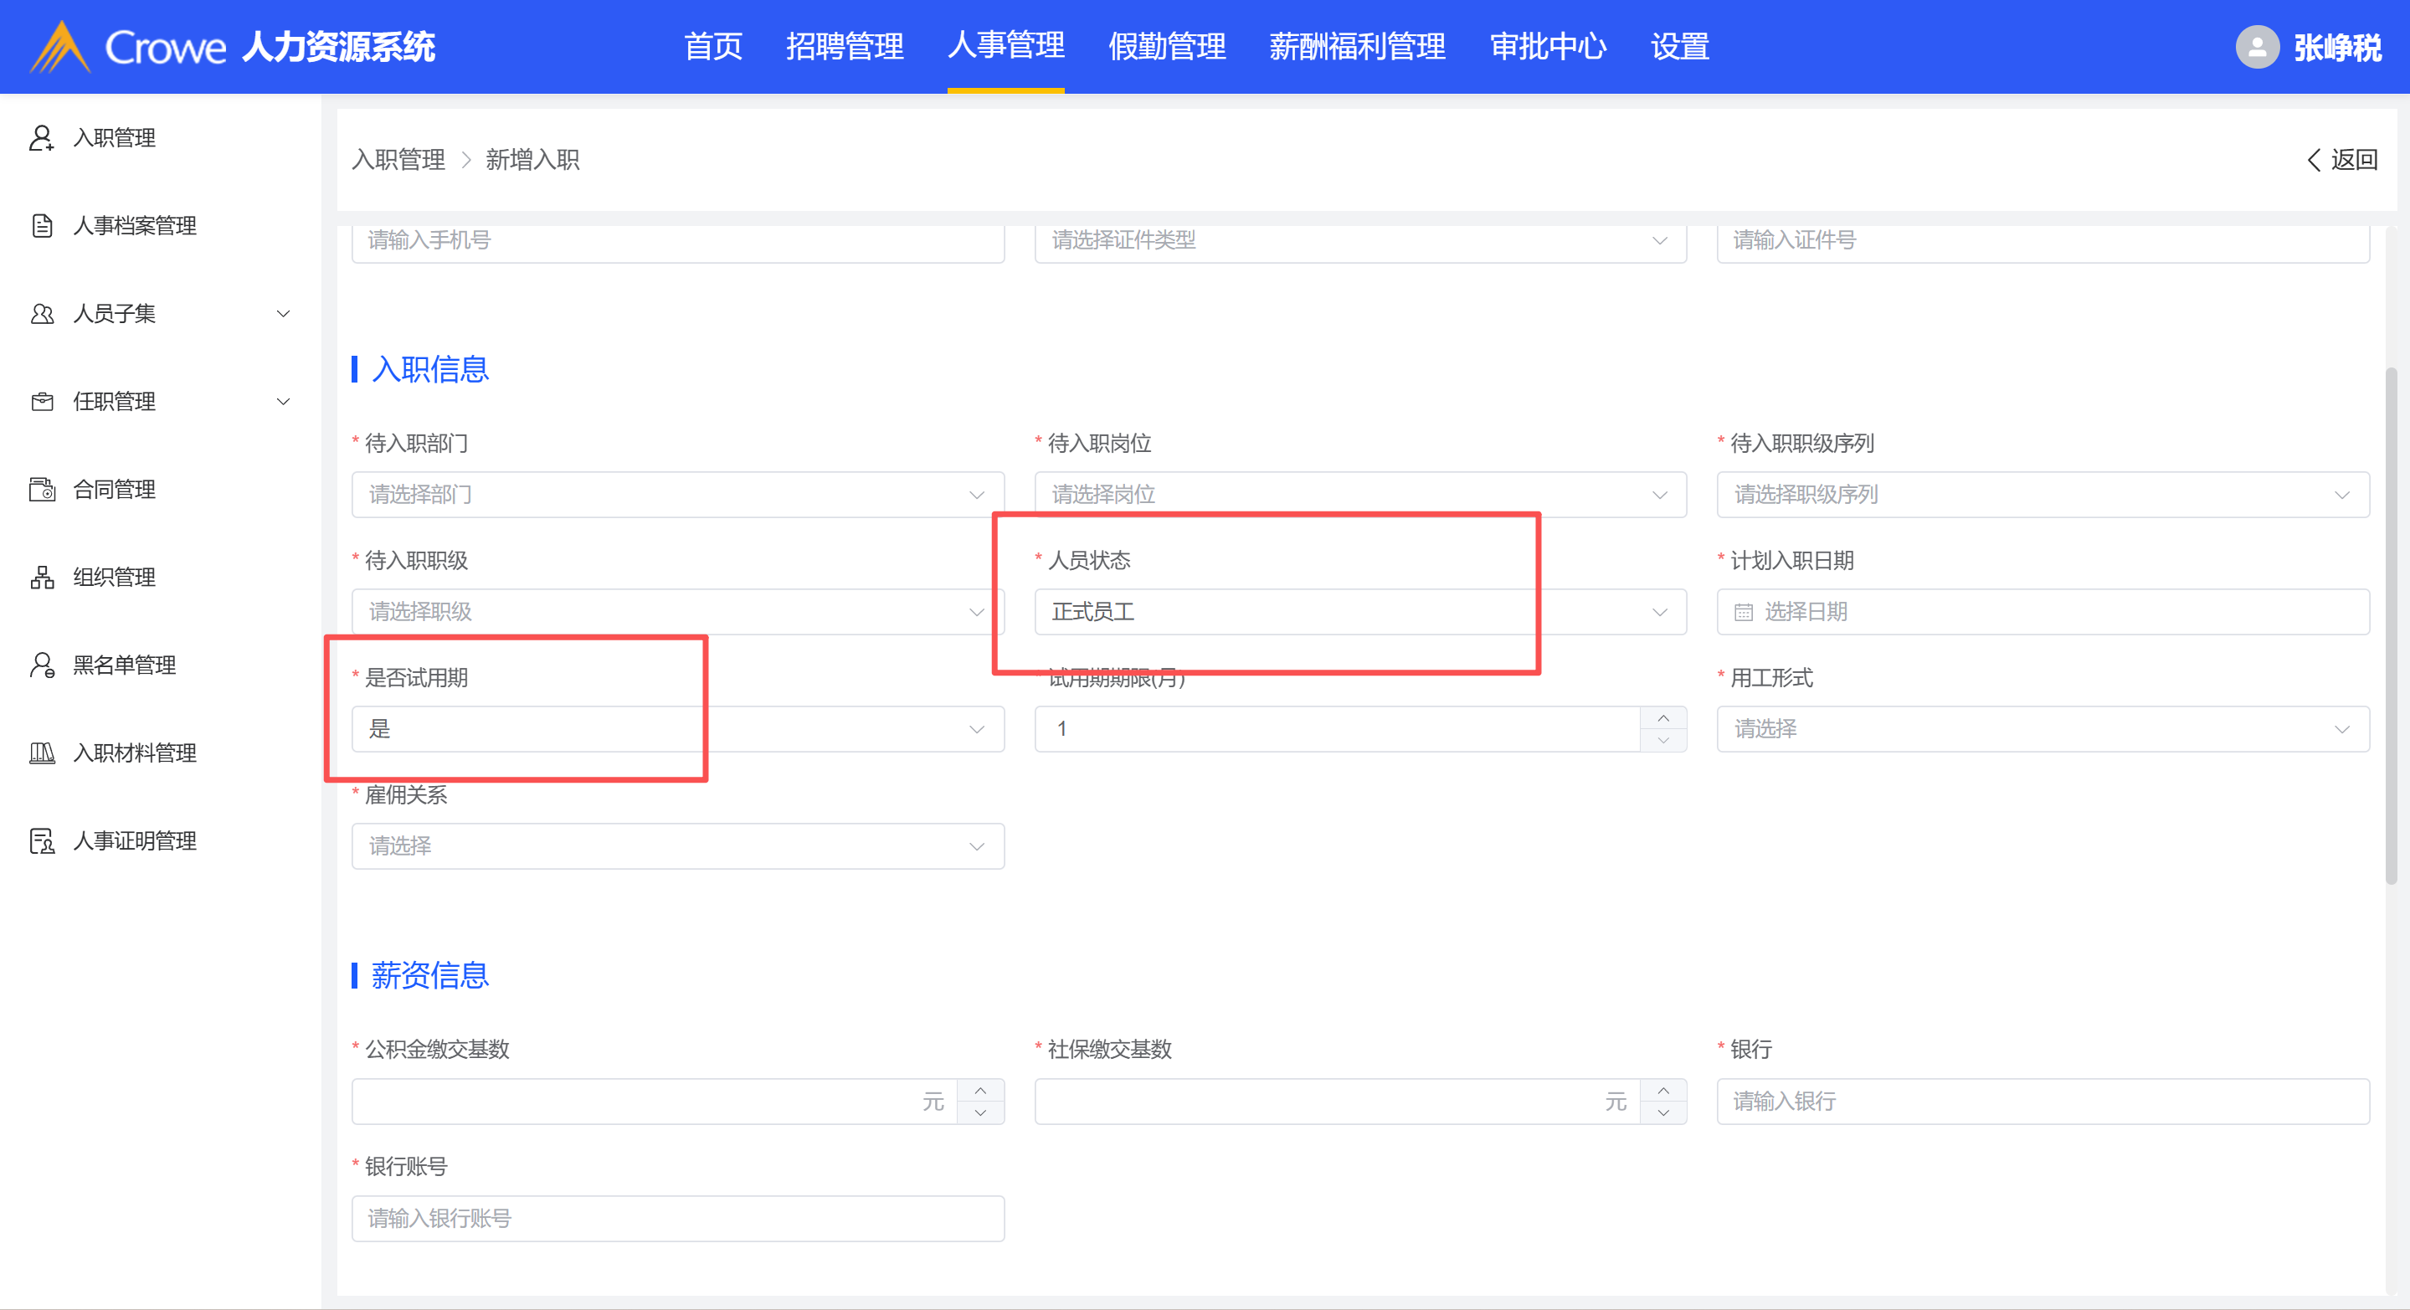
Task: Click the 合同管理 sidebar icon
Action: tap(41, 490)
